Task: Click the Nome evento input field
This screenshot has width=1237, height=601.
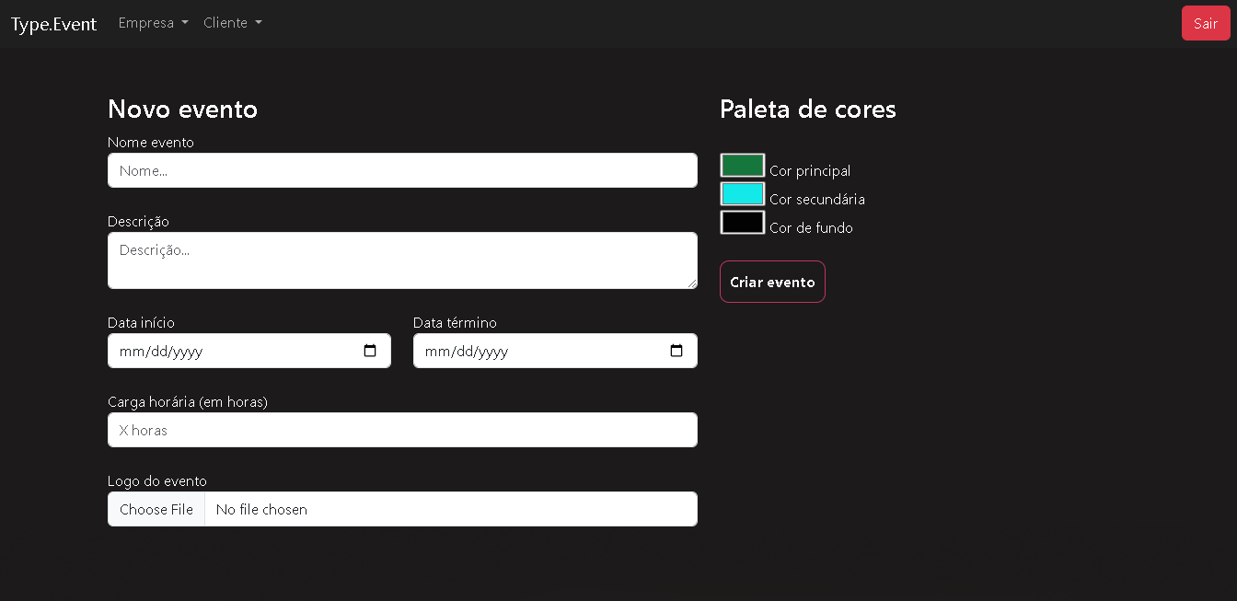Action: click(402, 170)
